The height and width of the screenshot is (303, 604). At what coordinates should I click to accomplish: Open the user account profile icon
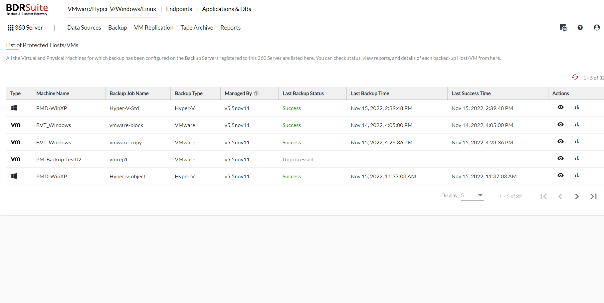click(597, 28)
